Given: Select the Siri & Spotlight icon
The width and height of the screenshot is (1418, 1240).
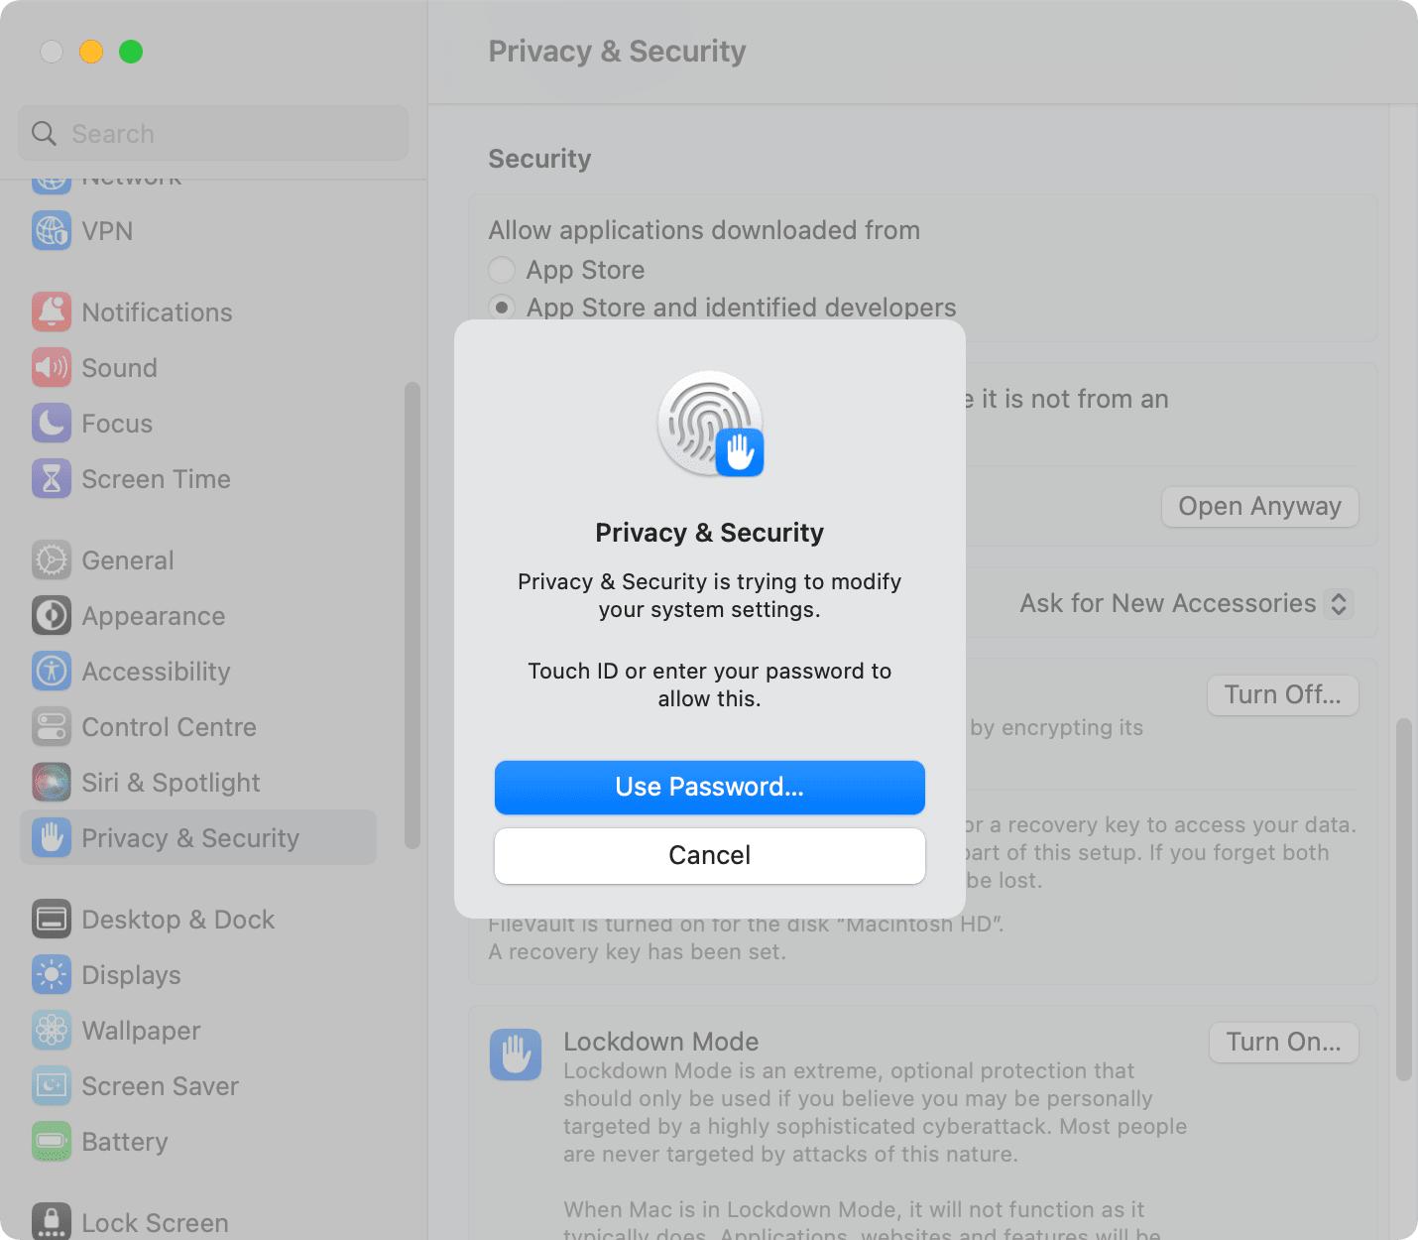Looking at the screenshot, I should coord(51,782).
